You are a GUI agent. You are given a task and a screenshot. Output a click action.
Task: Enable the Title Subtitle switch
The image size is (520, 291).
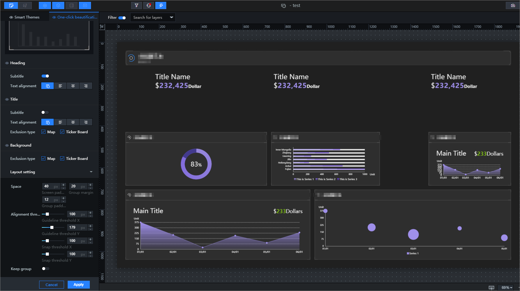click(45, 112)
